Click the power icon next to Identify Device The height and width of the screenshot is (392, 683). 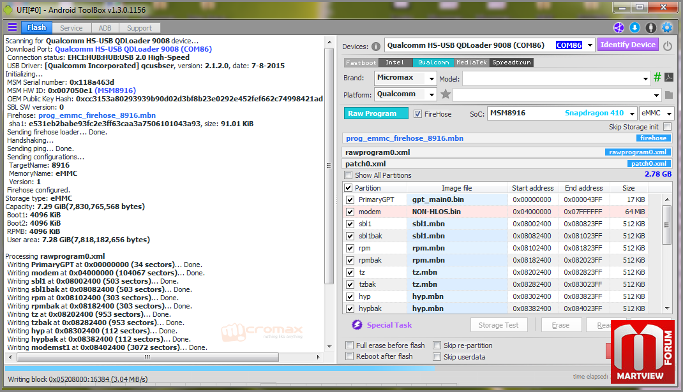tap(667, 45)
